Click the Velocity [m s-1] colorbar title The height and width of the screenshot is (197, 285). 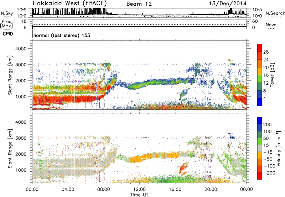[279, 149]
